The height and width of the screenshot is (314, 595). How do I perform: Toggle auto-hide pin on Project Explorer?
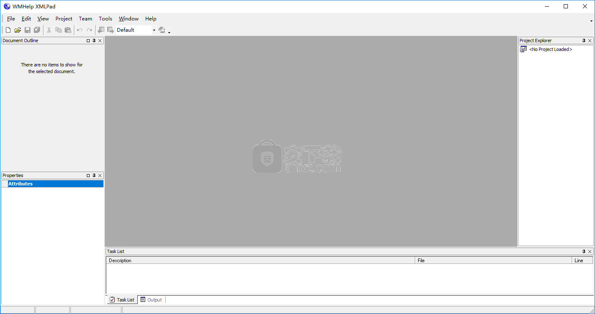point(584,41)
